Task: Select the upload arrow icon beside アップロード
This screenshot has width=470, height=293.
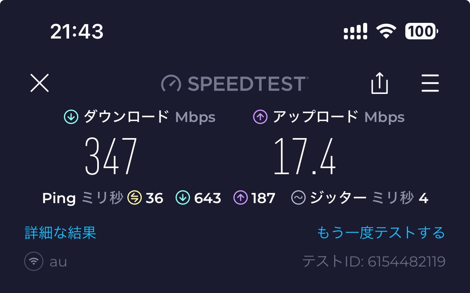Action: tap(260, 117)
